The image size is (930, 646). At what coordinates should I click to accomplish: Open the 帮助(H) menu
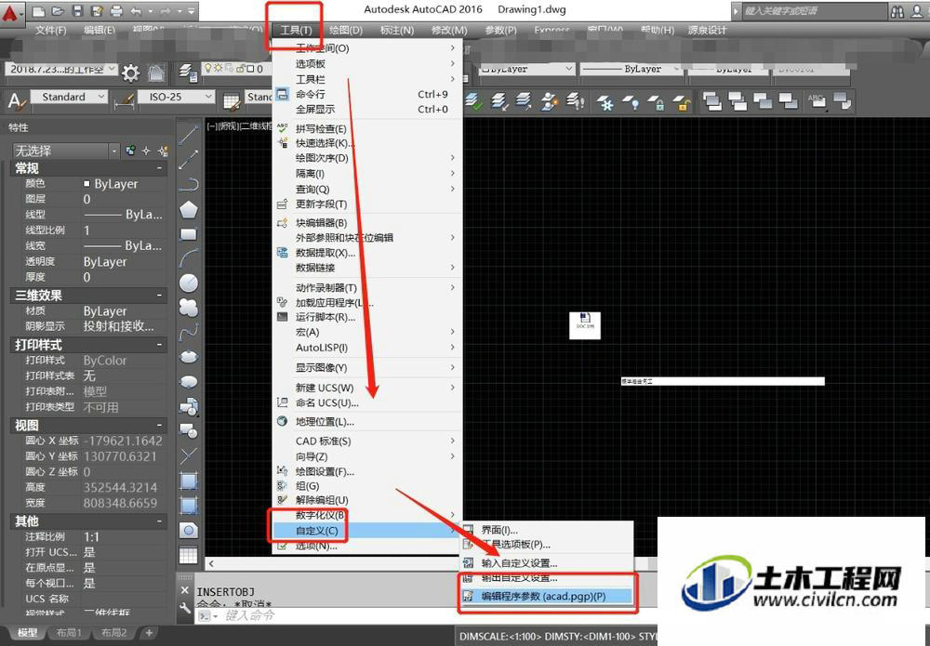[658, 30]
